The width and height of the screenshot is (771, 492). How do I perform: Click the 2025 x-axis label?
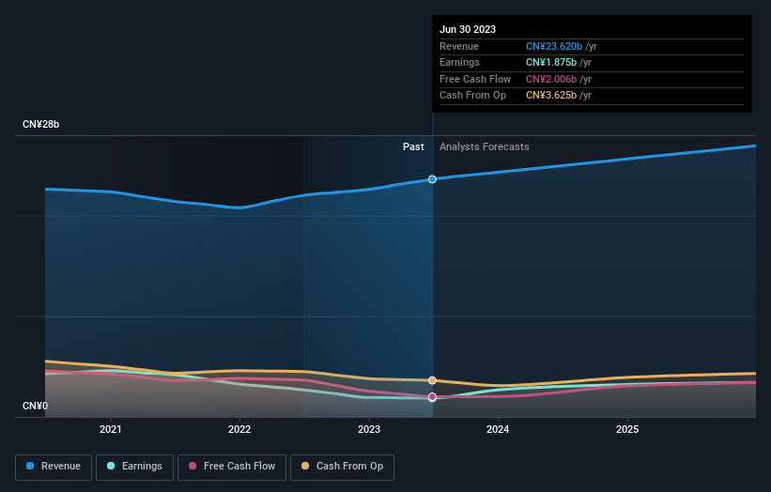coord(627,430)
